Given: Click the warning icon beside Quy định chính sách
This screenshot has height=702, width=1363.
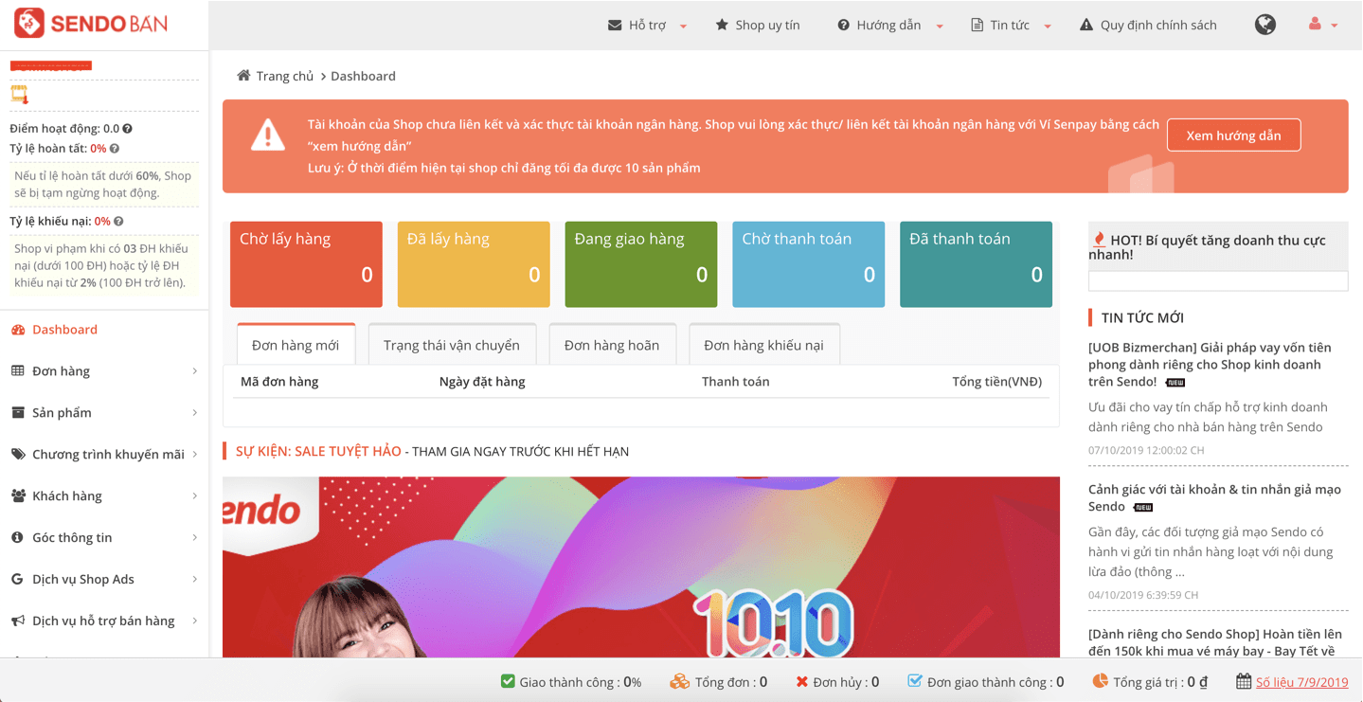Looking at the screenshot, I should pyautogui.click(x=1085, y=26).
